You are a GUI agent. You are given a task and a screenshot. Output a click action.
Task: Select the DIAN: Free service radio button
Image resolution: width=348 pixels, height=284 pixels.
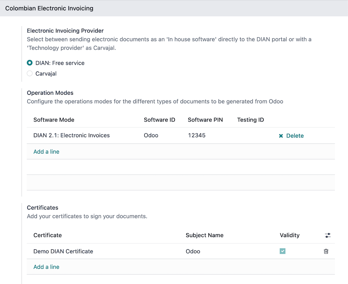tap(29, 63)
